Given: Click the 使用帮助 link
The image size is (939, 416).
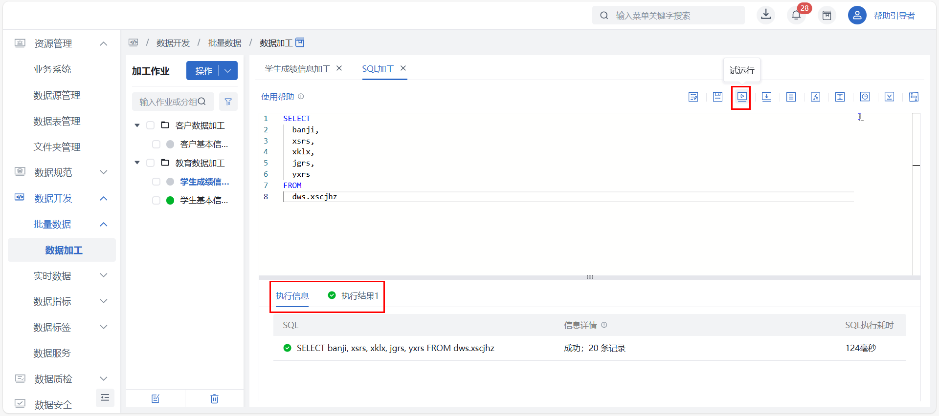Looking at the screenshot, I should tap(277, 97).
